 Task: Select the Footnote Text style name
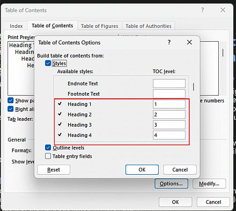coord(84,93)
